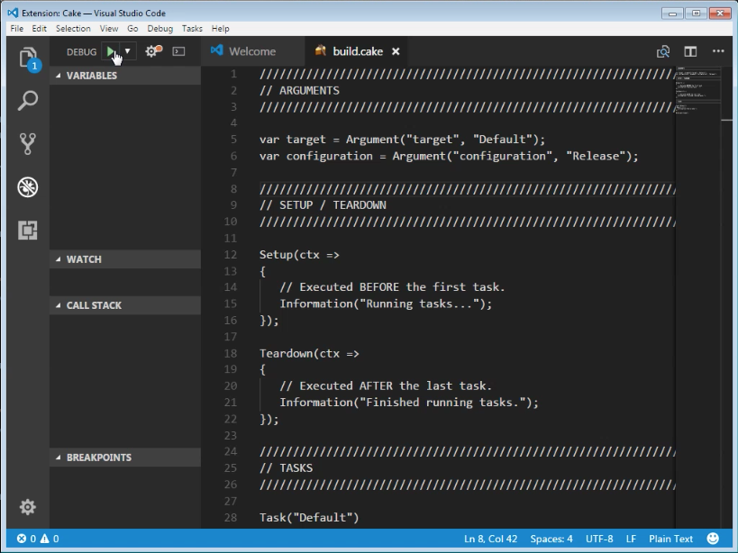Click line number 5 in the gutter
This screenshot has height=553, width=738.
point(234,140)
